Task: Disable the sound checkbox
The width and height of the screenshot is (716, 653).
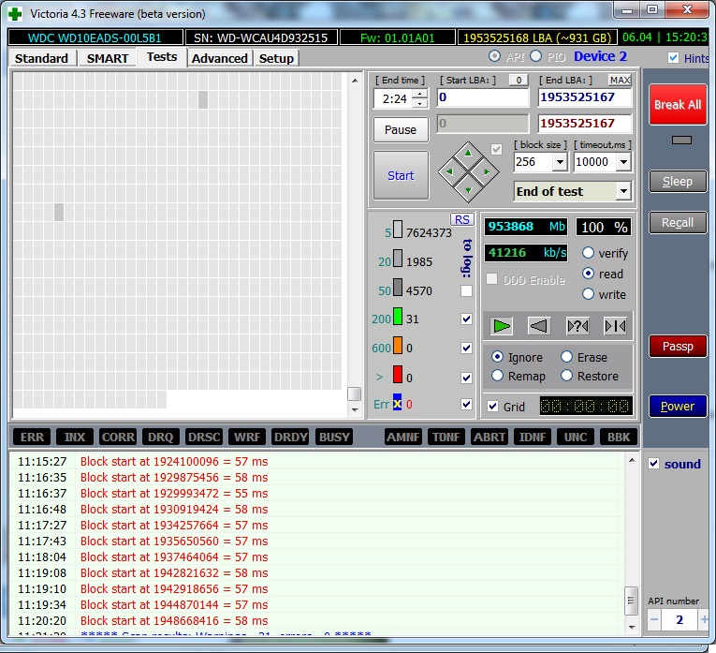Action: tap(654, 464)
